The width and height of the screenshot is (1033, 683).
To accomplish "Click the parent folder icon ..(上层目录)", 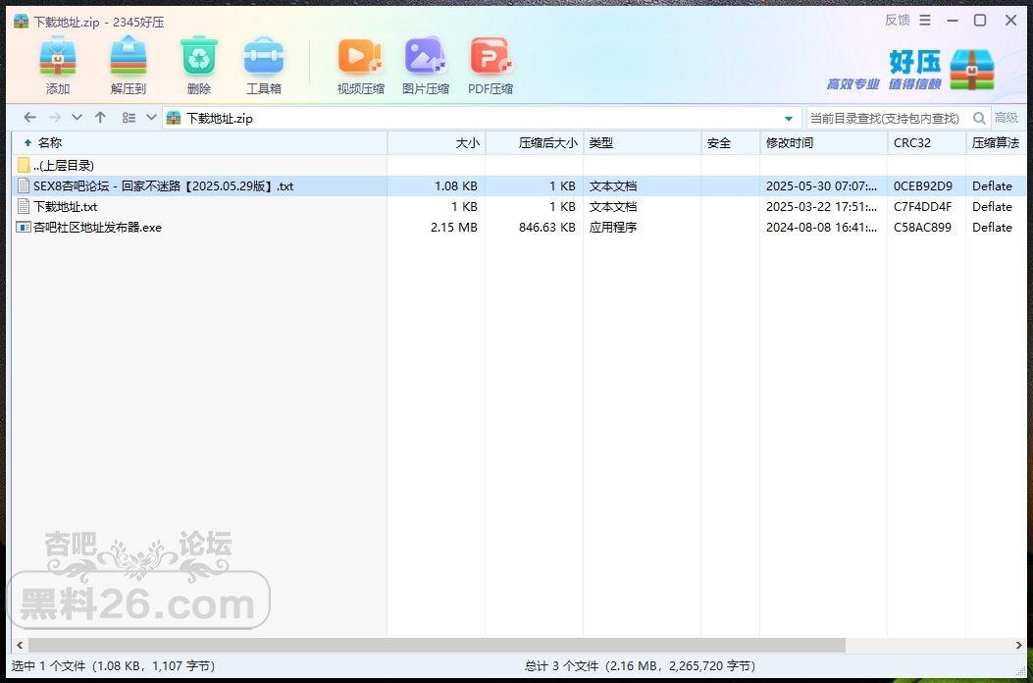I will pos(24,166).
